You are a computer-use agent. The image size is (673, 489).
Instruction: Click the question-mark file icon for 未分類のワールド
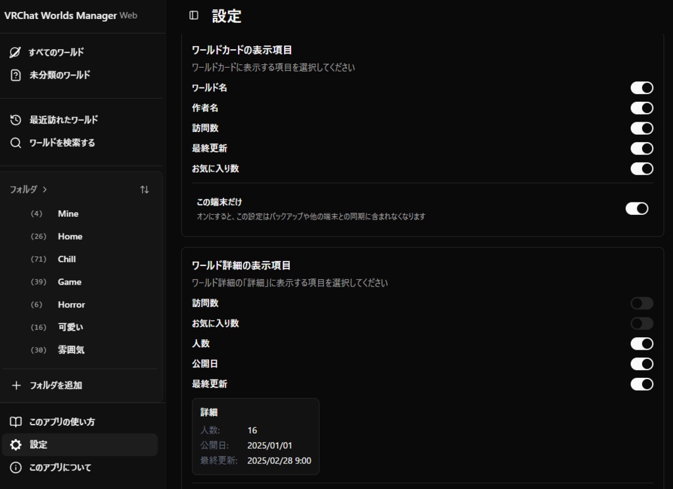point(16,75)
